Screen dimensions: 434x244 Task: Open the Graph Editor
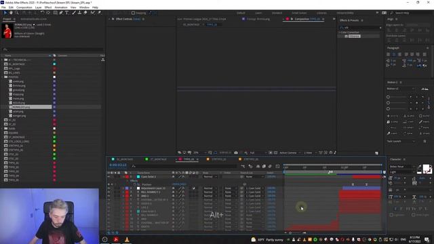(x=277, y=166)
